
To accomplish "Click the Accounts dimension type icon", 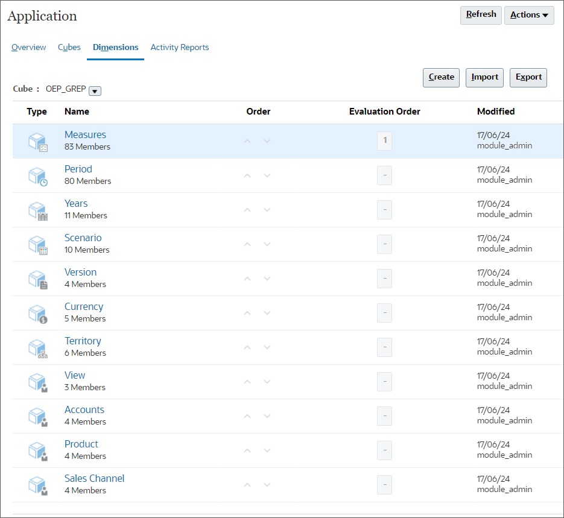I will point(38,417).
